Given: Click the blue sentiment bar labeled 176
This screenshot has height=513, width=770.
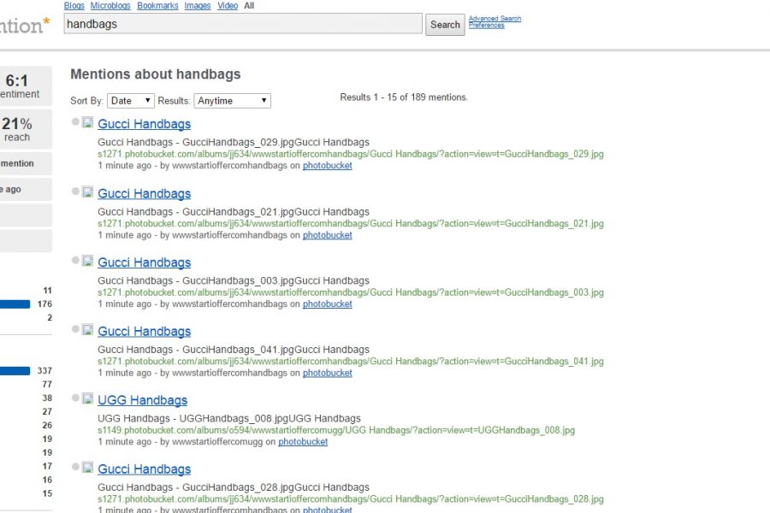Looking at the screenshot, I should click(15, 304).
